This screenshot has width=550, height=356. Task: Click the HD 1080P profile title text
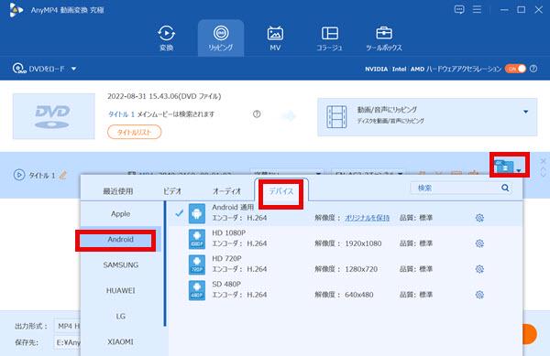(228, 232)
